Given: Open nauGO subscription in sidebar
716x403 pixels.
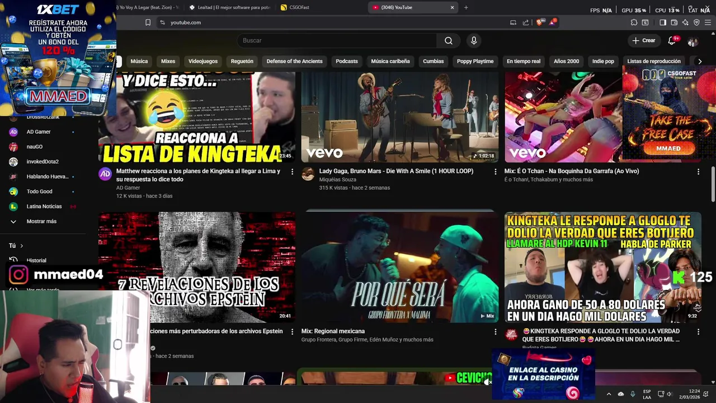Looking at the screenshot, I should pyautogui.click(x=35, y=147).
